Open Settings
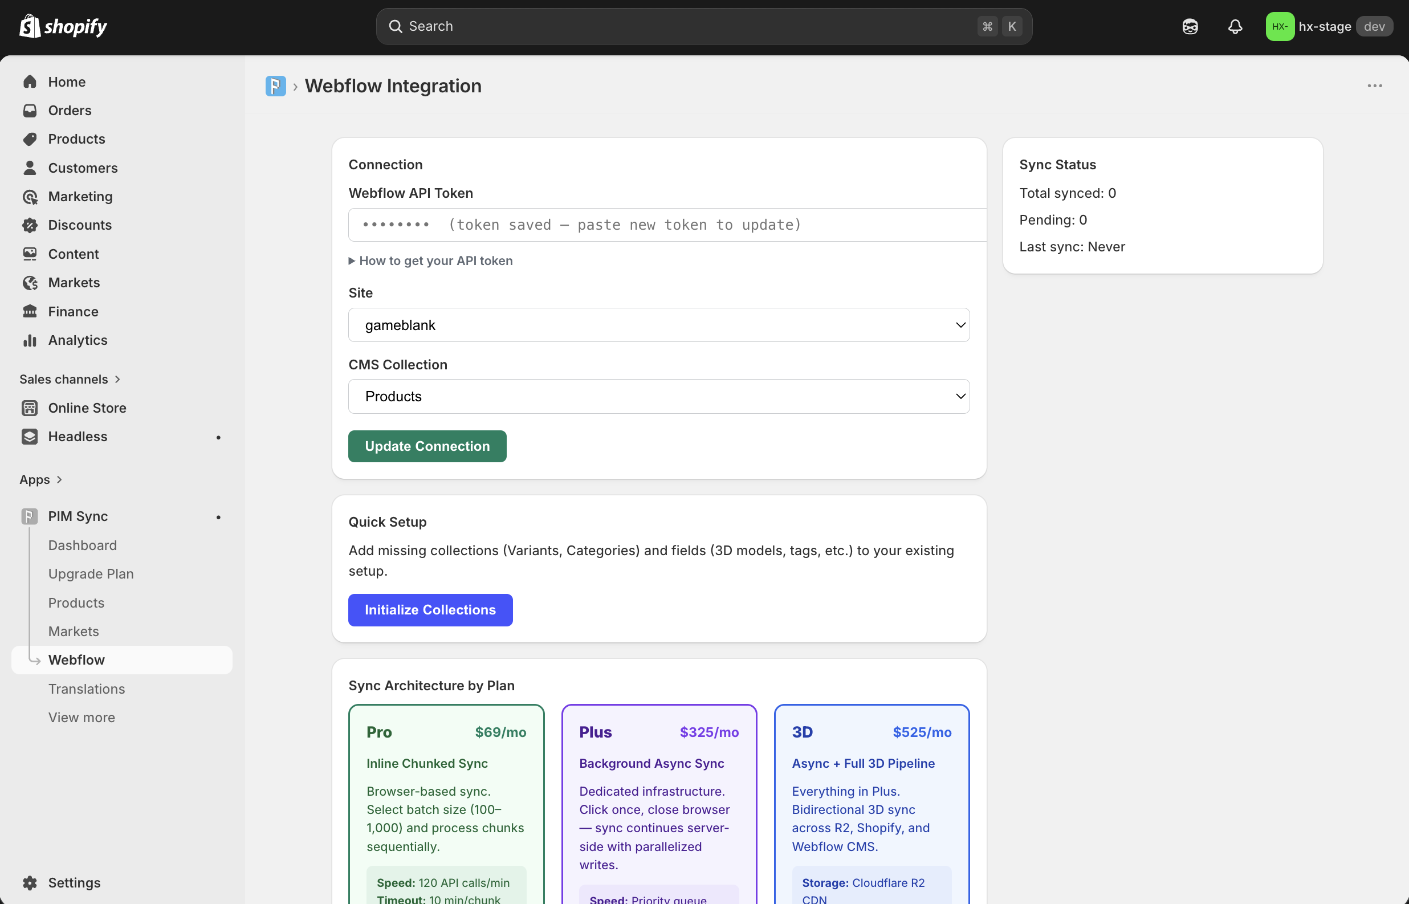Screen dimensions: 1409x904 click(x=74, y=882)
